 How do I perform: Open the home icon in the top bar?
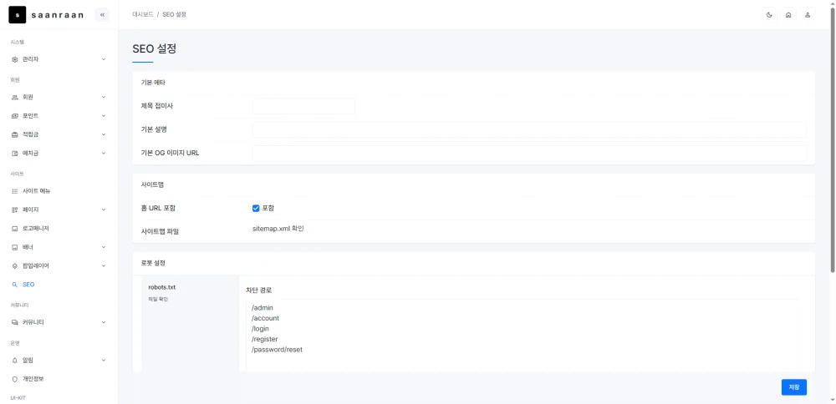788,15
